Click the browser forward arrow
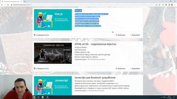This screenshot has width=177, height=99. (5, 5)
